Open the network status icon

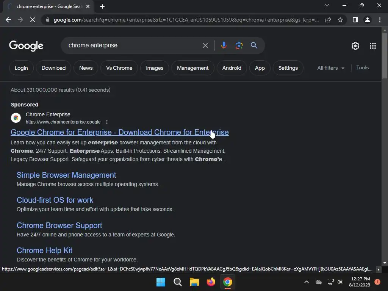click(330, 282)
